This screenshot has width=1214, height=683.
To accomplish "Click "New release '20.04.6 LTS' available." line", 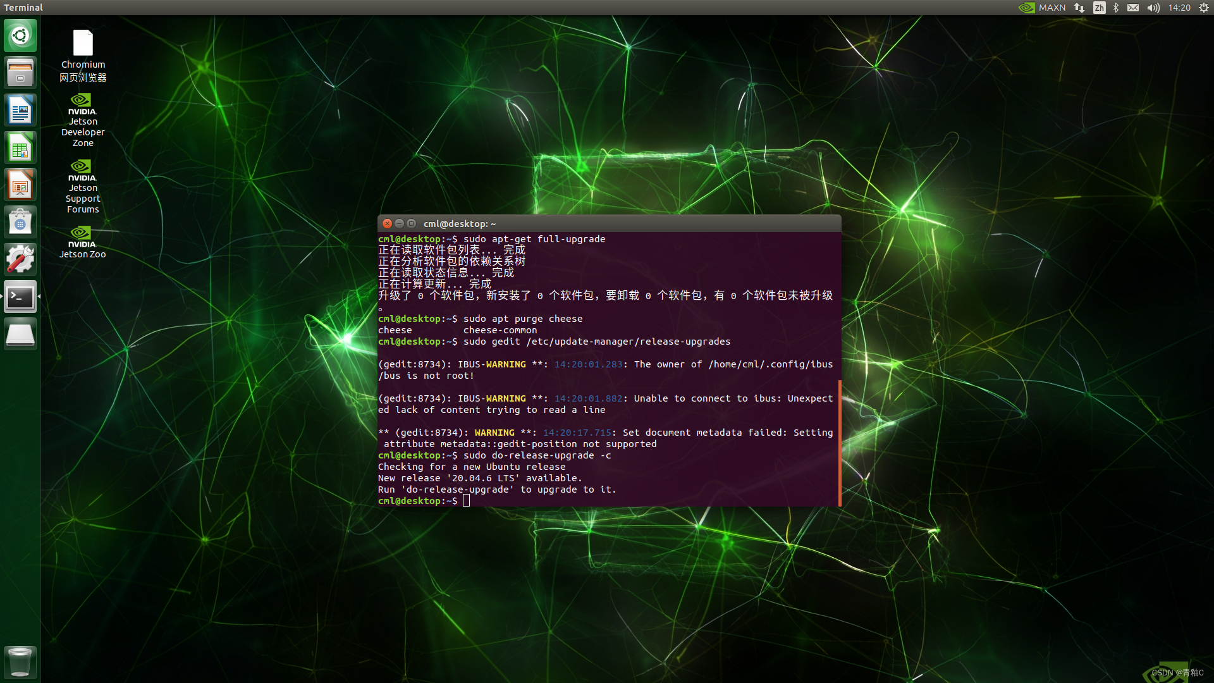I will point(480,478).
